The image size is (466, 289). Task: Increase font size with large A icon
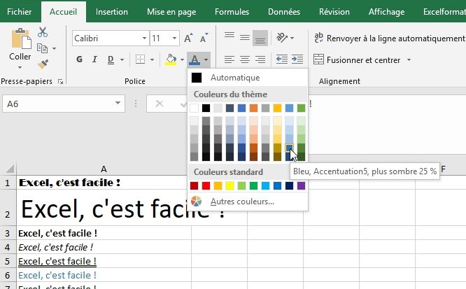(x=188, y=38)
